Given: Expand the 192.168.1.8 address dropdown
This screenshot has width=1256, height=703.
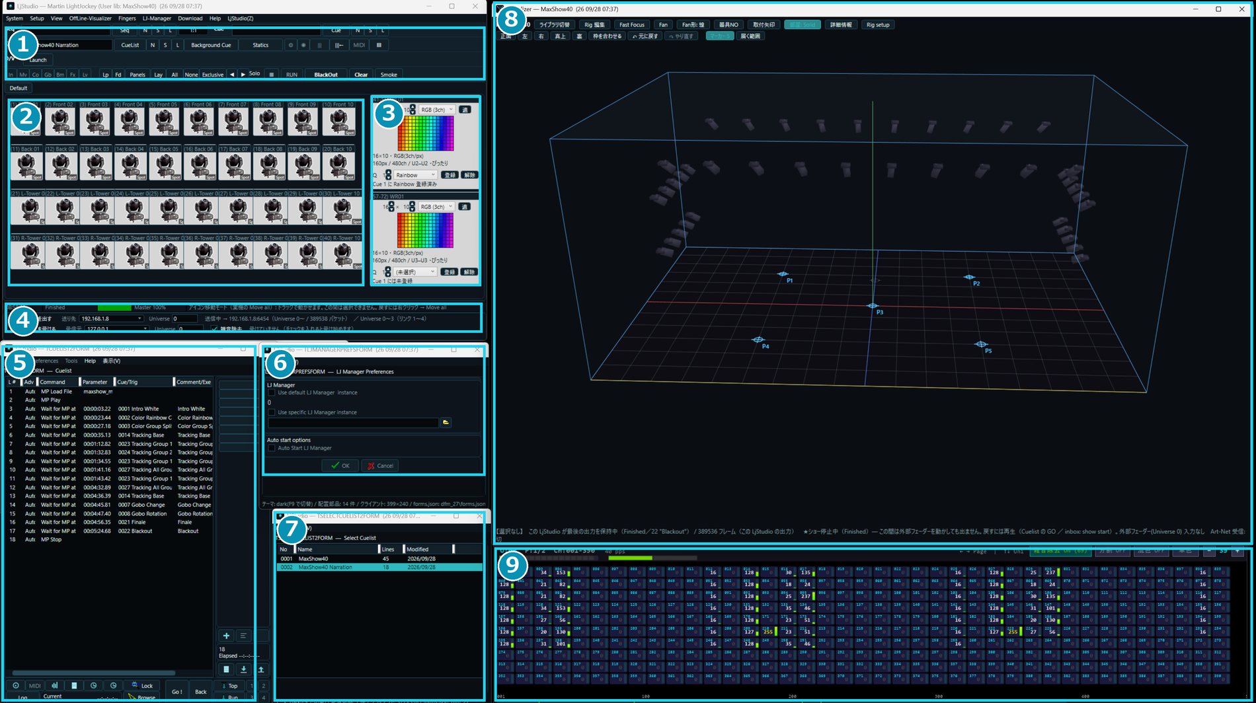Looking at the screenshot, I should pyautogui.click(x=111, y=318).
